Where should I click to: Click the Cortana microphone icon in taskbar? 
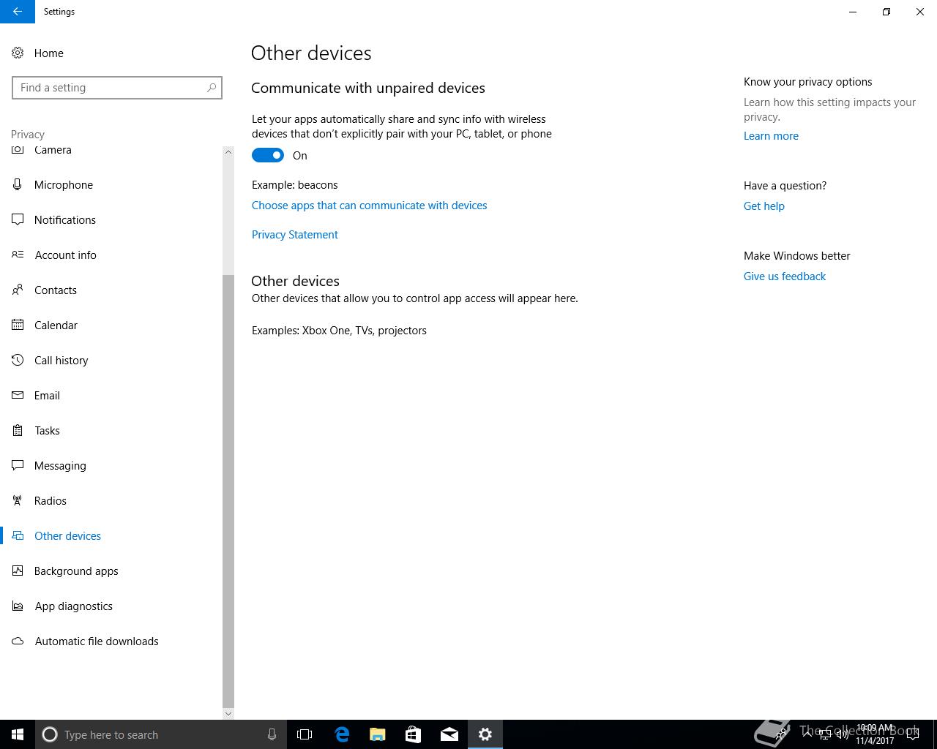click(272, 734)
